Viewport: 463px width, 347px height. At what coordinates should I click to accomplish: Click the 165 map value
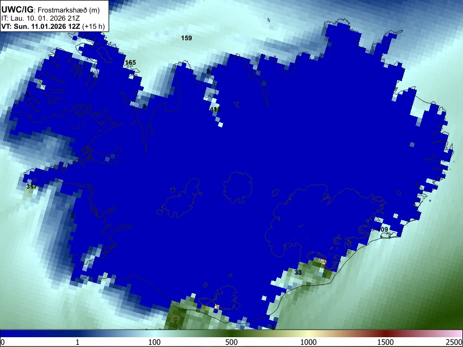[131, 63]
